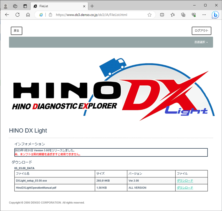Click the インフォメーション section heading
This screenshot has width=222, height=211.
click(30, 144)
